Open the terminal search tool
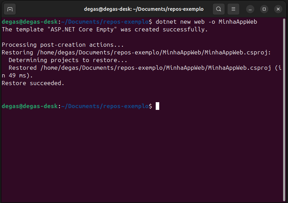Screen dimensions: 288x203 click(x=219, y=9)
